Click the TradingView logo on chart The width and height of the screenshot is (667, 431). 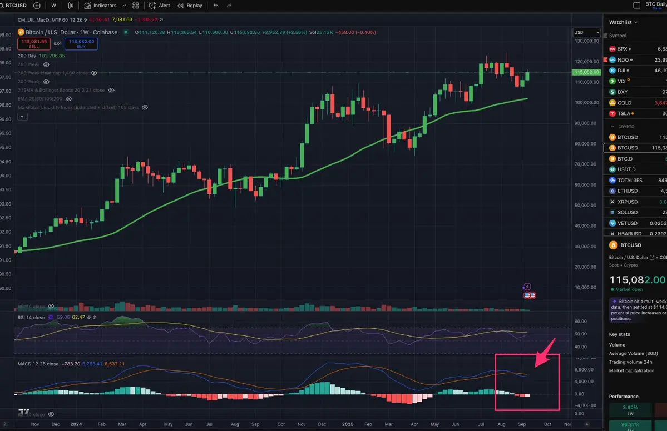pos(24,412)
